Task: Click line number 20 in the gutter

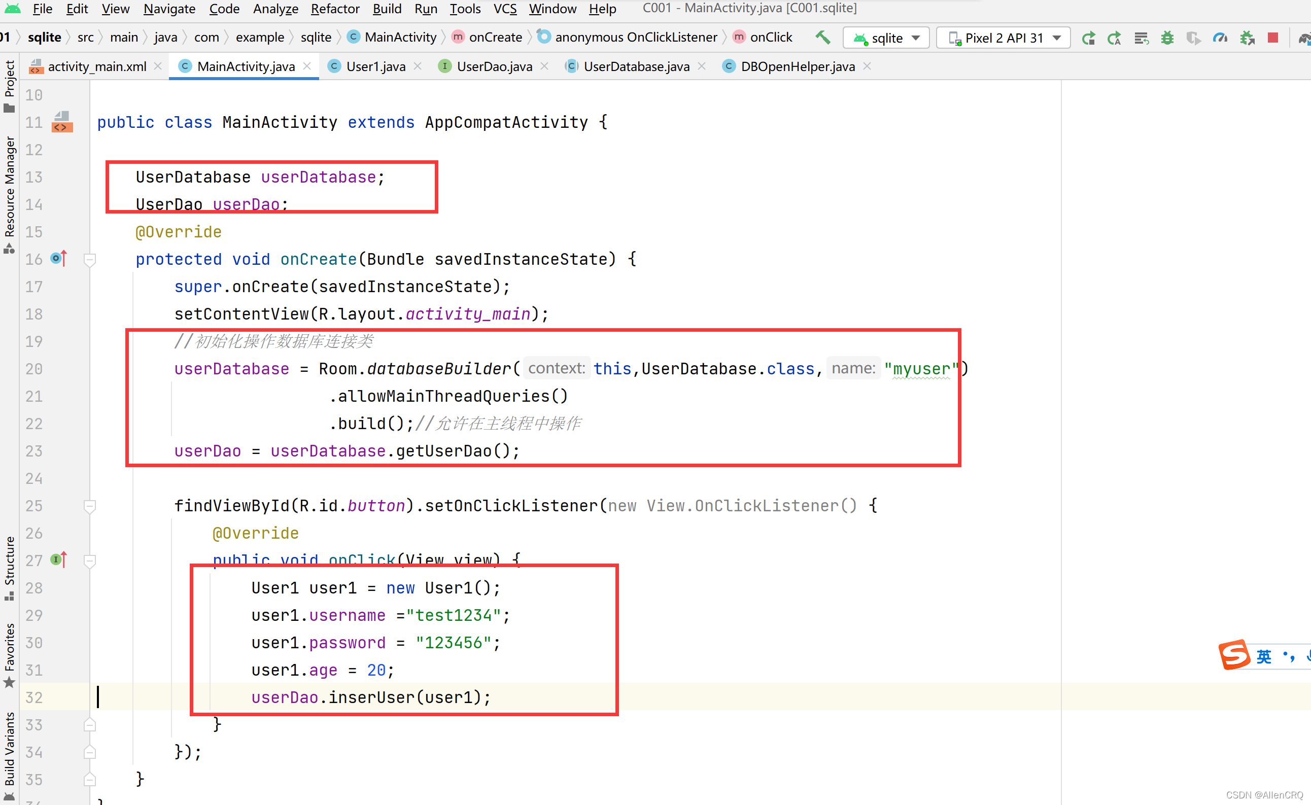Action: (34, 368)
